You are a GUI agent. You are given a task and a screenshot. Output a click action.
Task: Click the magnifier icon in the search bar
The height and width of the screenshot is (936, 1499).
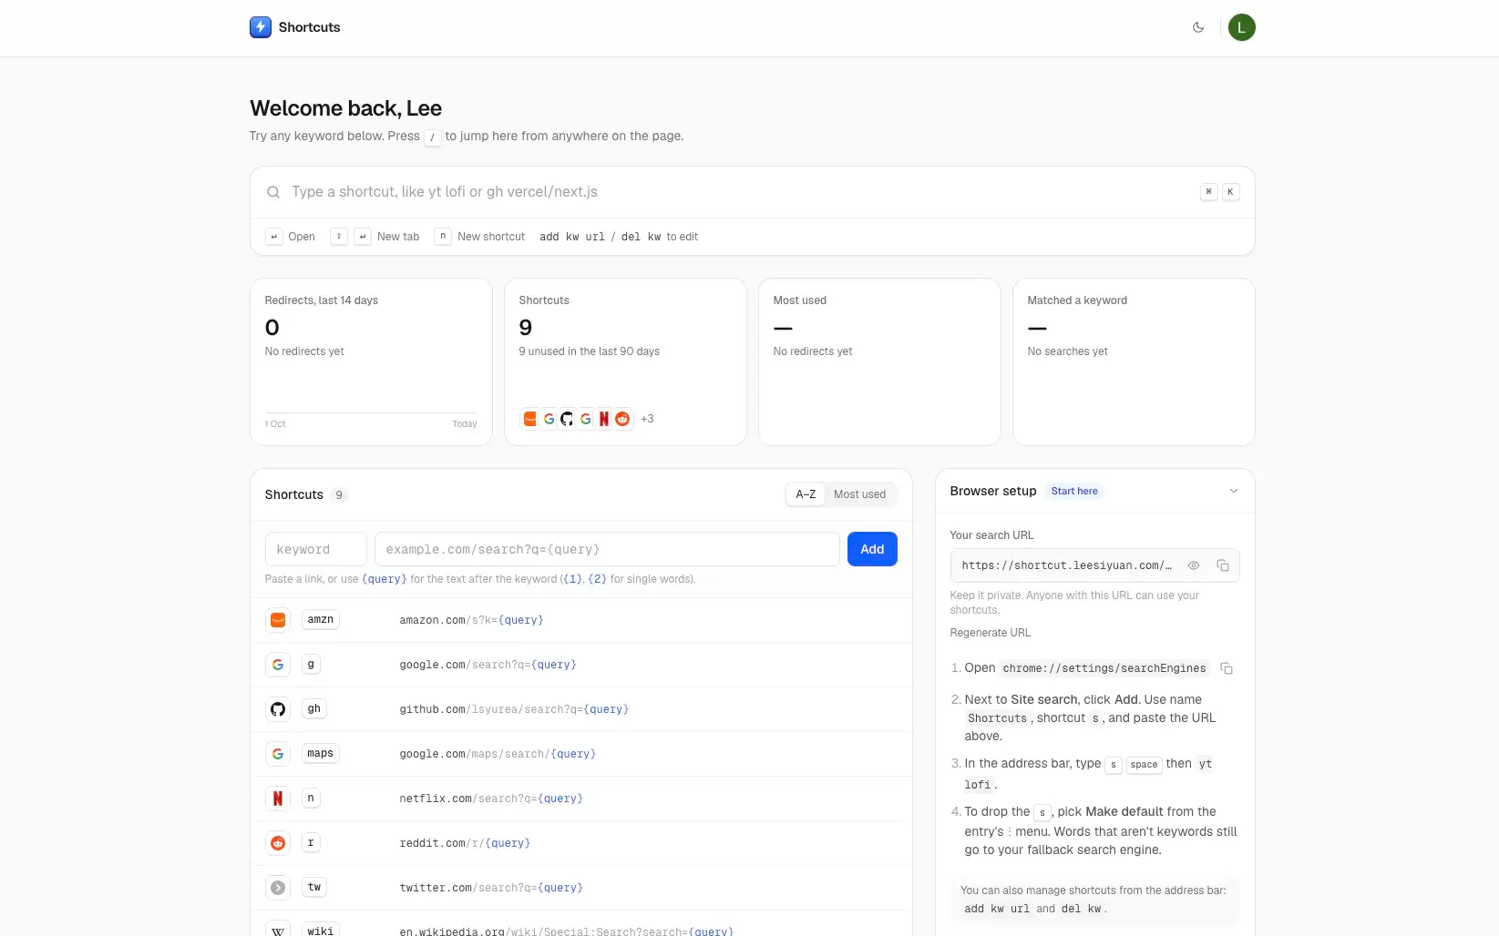coord(273,192)
